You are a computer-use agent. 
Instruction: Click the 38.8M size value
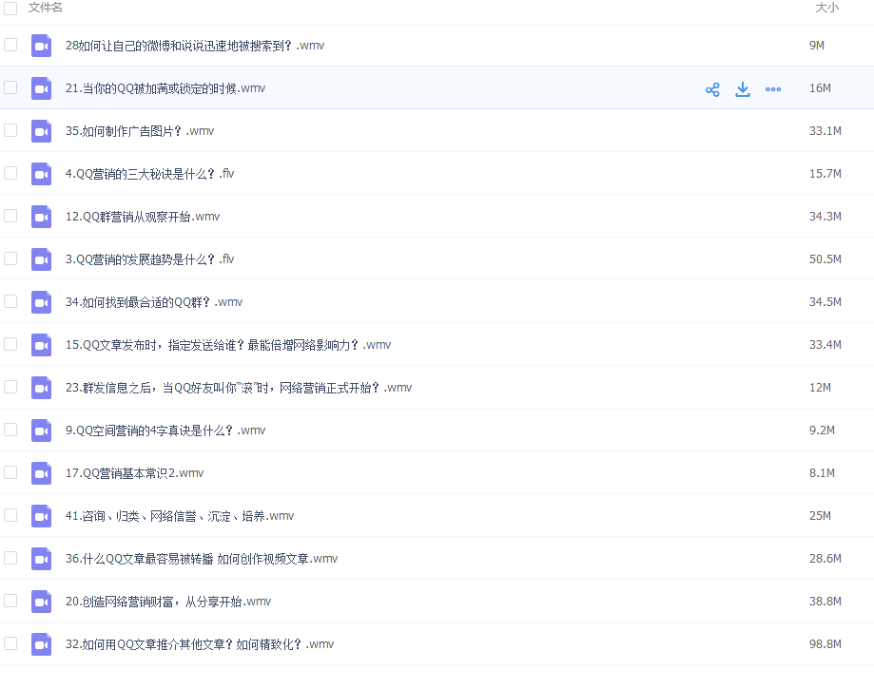click(825, 601)
